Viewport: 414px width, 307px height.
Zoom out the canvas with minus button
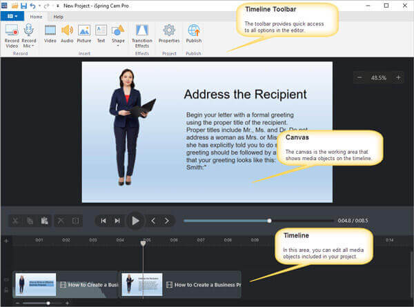point(359,77)
